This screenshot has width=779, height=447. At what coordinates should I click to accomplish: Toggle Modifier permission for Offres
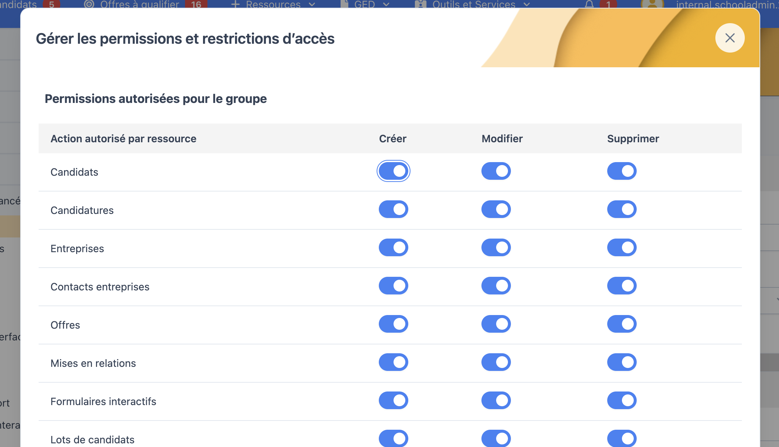tap(496, 324)
